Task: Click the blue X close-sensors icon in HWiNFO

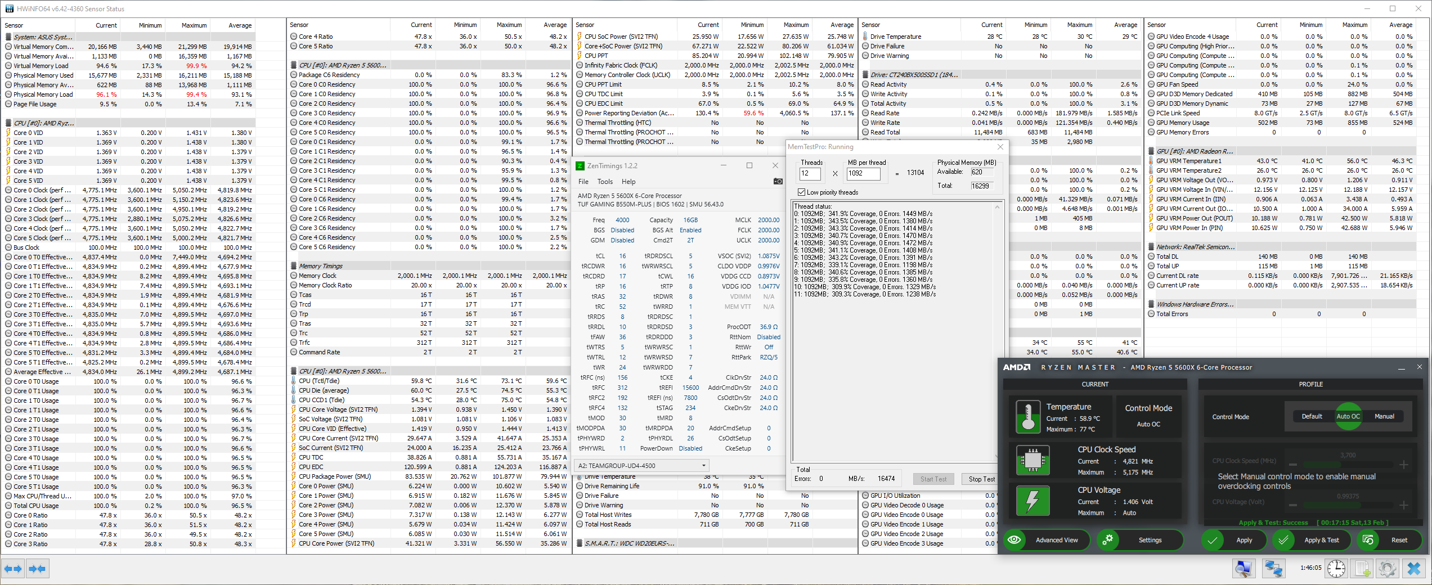Action: point(1414,569)
